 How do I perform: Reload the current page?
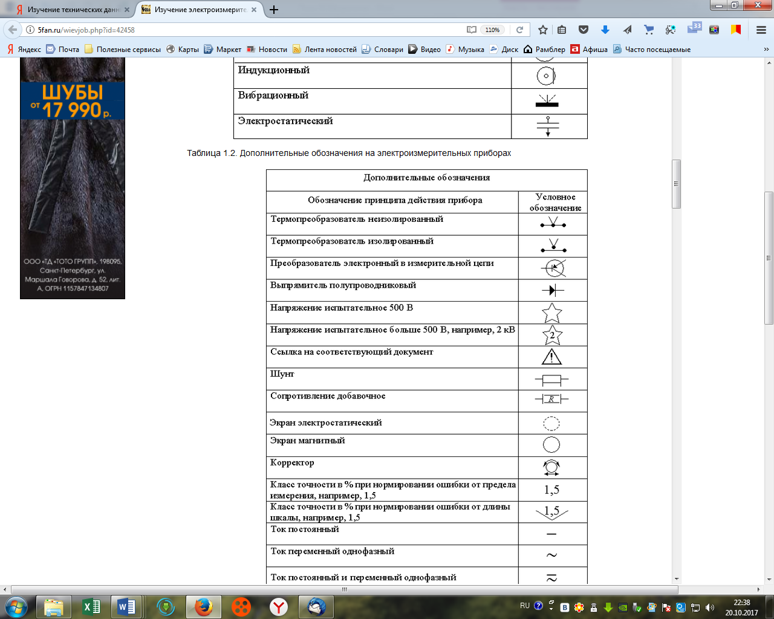519,30
